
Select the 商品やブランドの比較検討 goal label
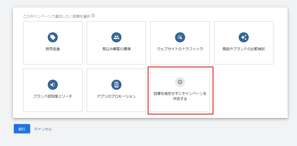[244, 49]
